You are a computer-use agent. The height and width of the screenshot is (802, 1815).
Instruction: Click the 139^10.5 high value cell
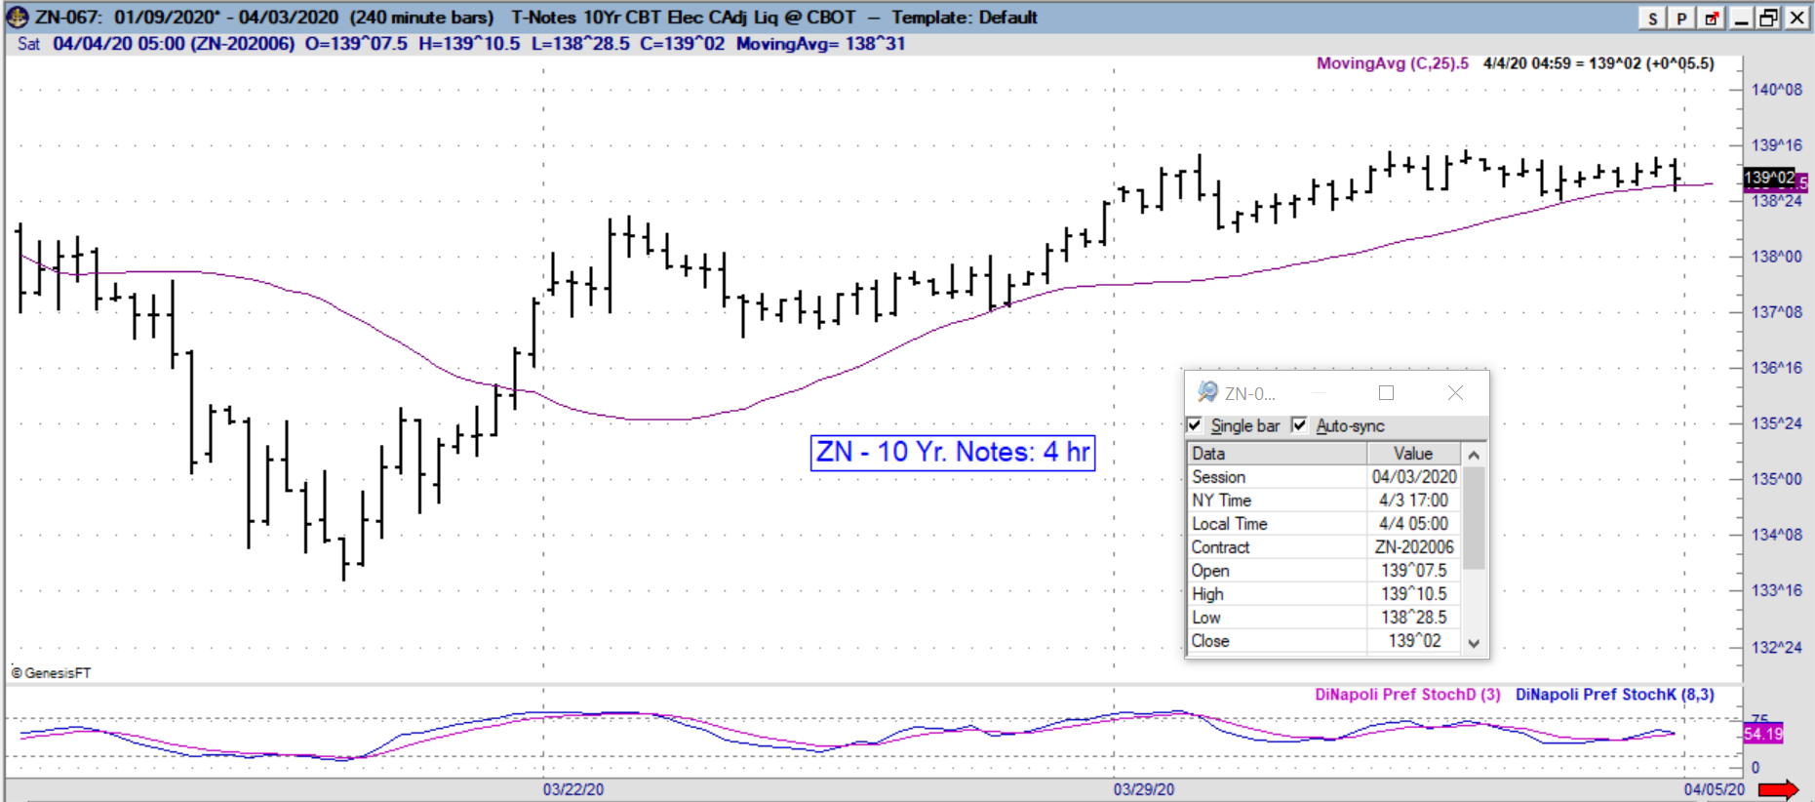click(x=1414, y=594)
